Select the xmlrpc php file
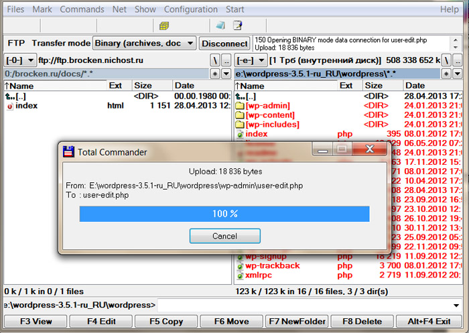The width and height of the screenshot is (469, 333). (349, 275)
